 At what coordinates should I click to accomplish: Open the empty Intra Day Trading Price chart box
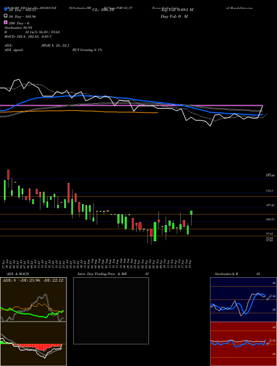pyautogui.click(x=111, y=311)
